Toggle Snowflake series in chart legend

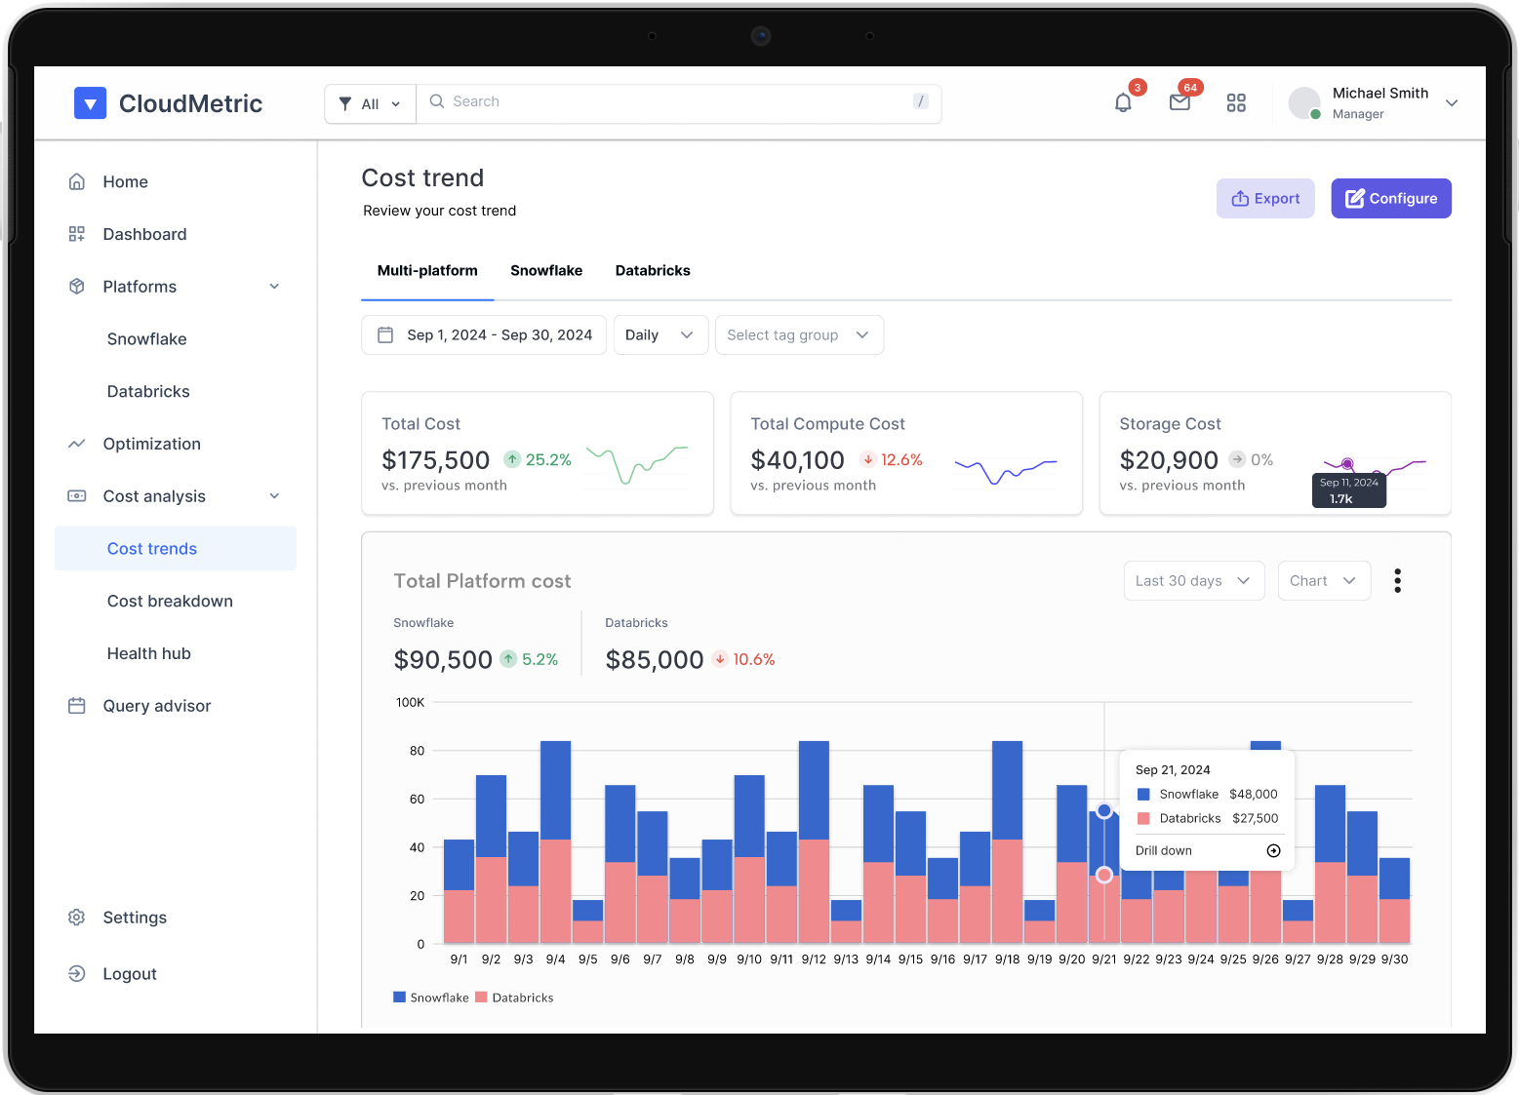(x=431, y=997)
